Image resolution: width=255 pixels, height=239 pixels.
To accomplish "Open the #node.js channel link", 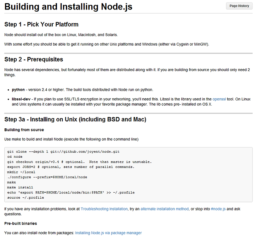I will pyautogui.click(x=218, y=209).
